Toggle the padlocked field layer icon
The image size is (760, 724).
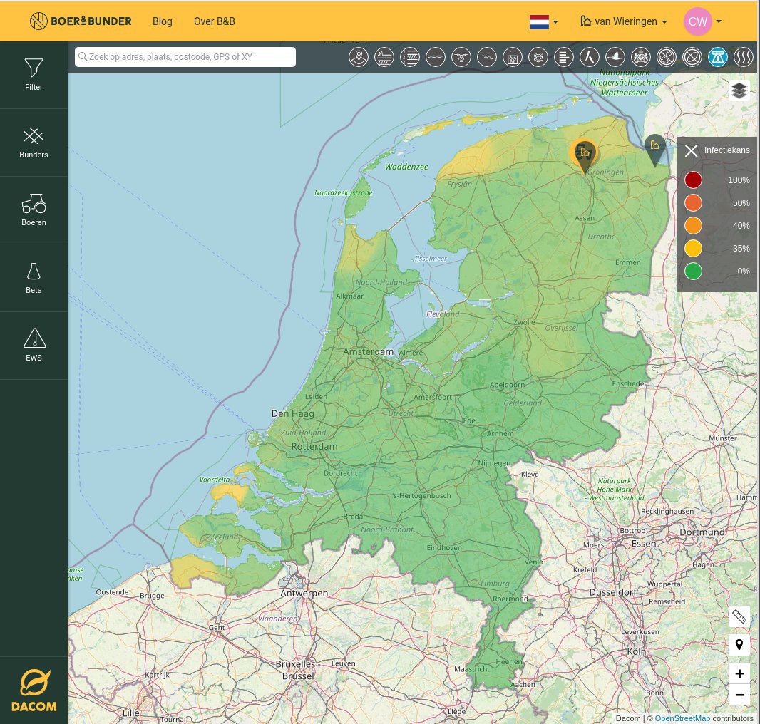click(x=513, y=57)
